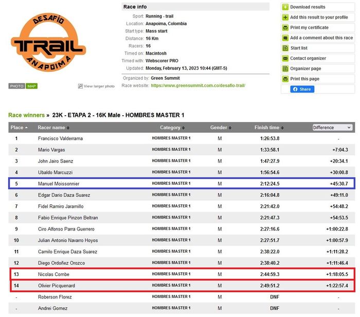Switch to the MAP tab
The image size is (360, 317).
tap(32, 86)
